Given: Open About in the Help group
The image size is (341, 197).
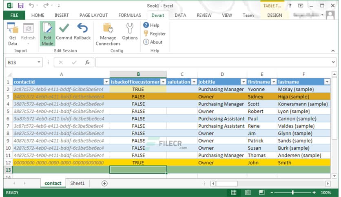Looking at the screenshot, I should 153,42.
